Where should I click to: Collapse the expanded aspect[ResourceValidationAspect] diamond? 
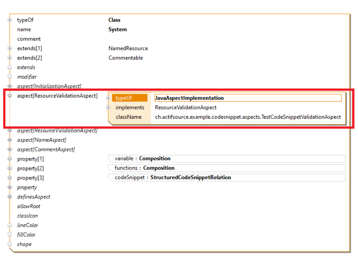coord(10,96)
